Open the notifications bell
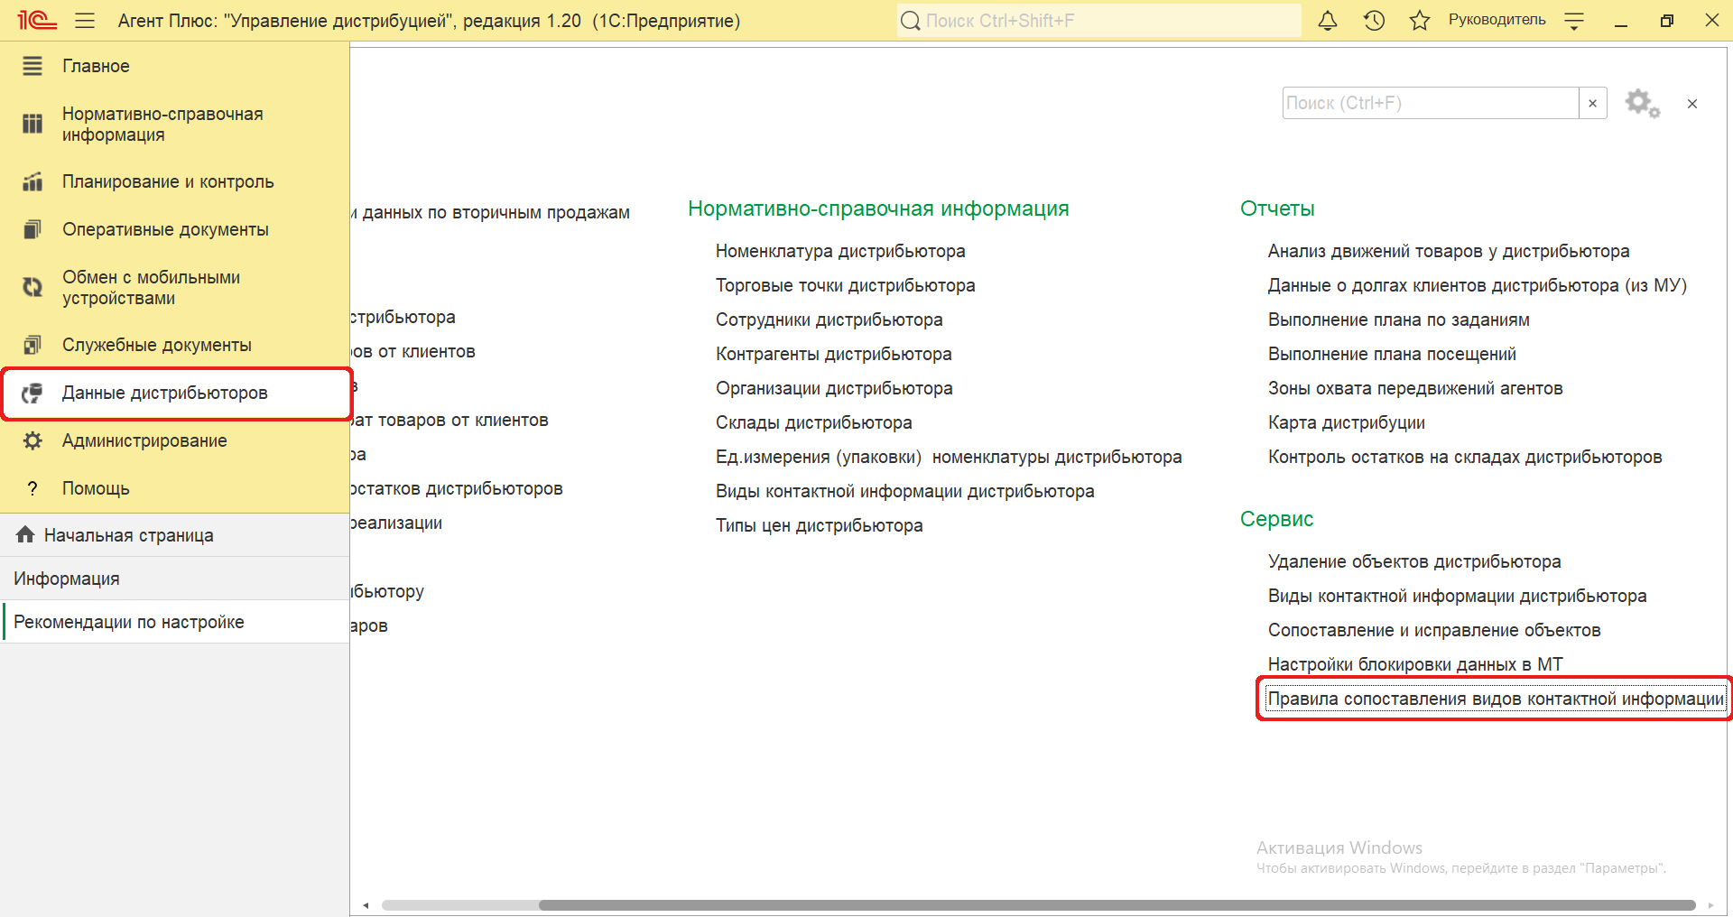The image size is (1733, 917). click(x=1327, y=20)
